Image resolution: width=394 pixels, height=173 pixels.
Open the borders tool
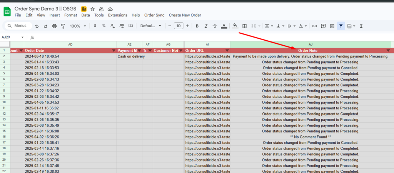[244, 26]
